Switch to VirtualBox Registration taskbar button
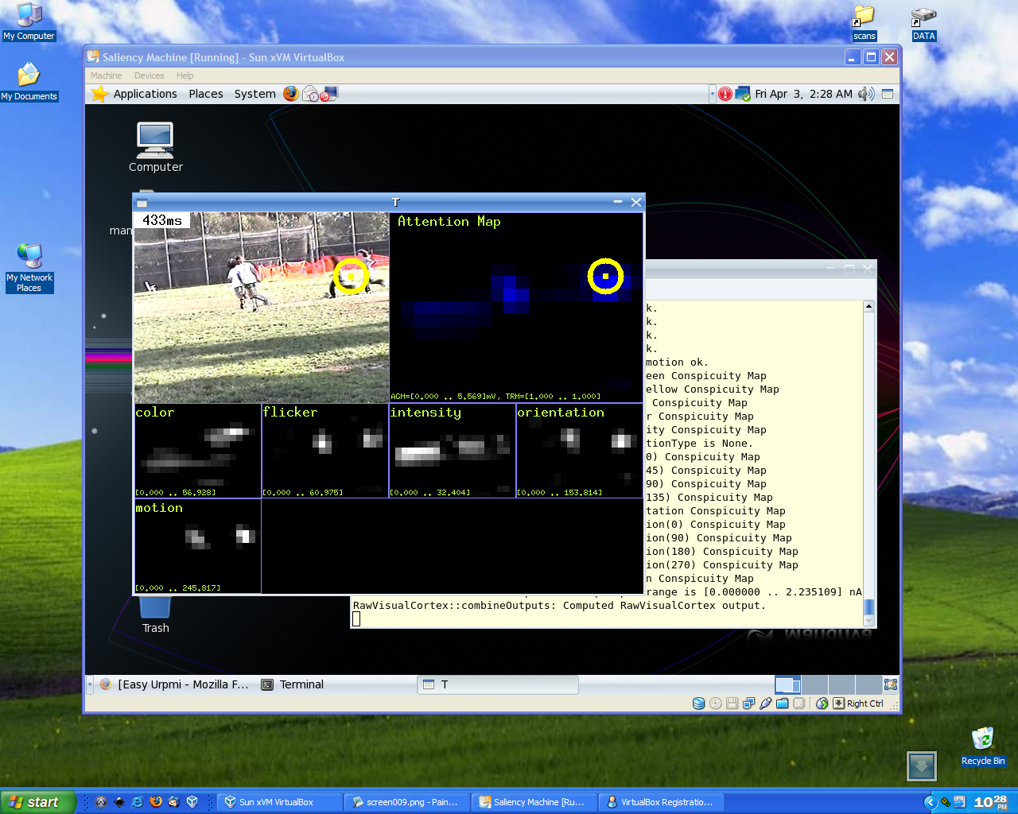 661,802
